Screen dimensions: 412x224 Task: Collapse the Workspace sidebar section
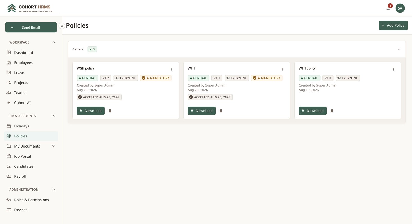point(54,42)
